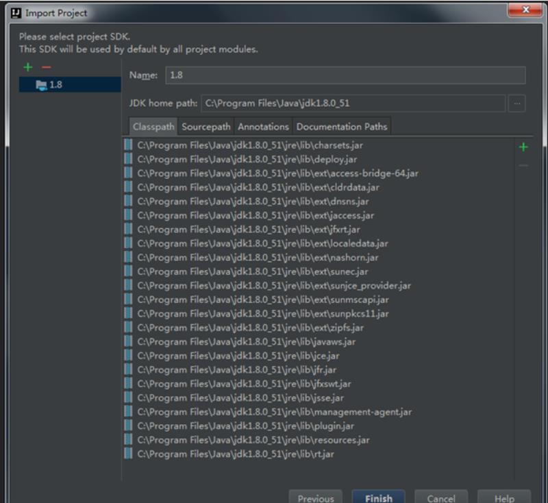
Task: Select the jfxrt.jar entry
Action: (249, 230)
